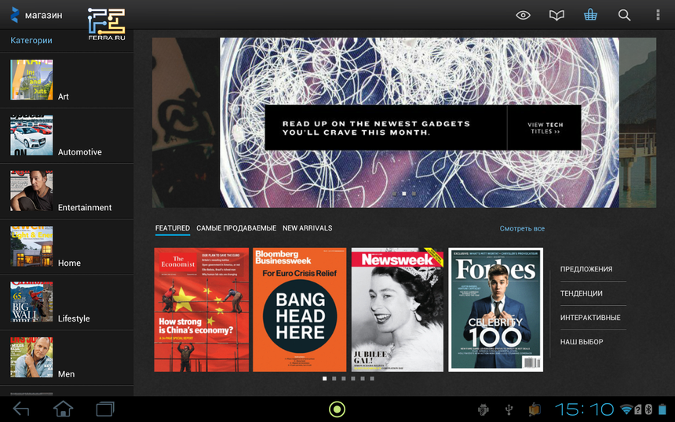Tap the Wi-Fi status icon
Viewport: 675px width, 422px height.
pyautogui.click(x=626, y=409)
